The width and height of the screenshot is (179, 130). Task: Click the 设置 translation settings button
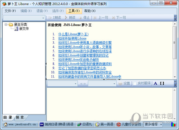click(124, 83)
